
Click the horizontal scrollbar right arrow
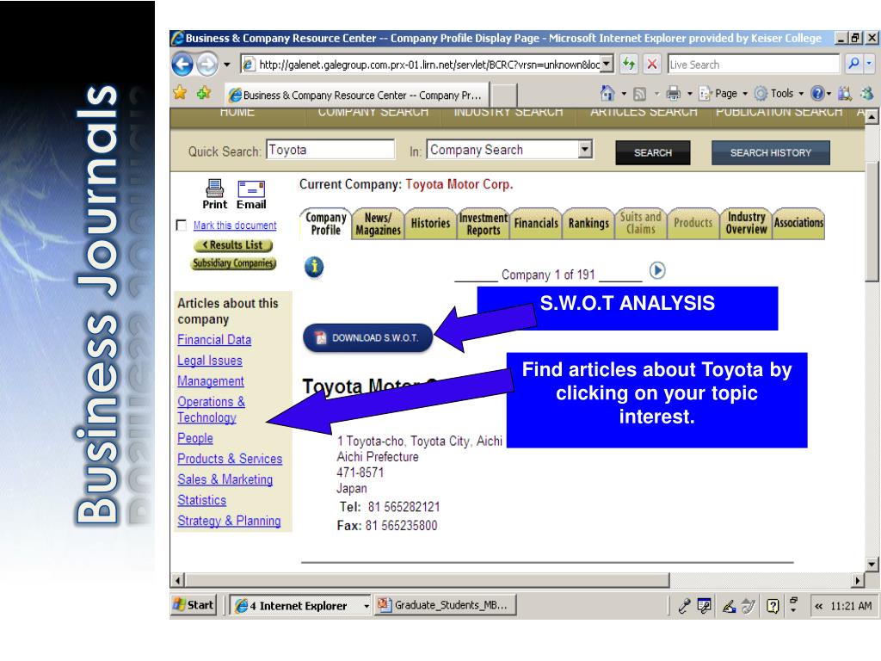point(858,580)
